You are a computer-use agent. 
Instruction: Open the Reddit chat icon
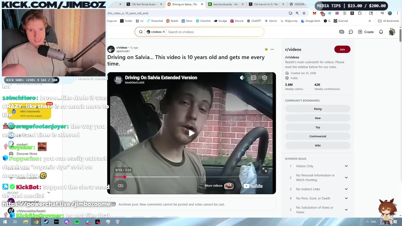click(x=351, y=32)
